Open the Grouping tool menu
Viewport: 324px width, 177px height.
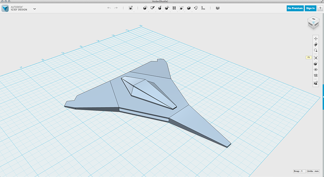[x=182, y=8]
